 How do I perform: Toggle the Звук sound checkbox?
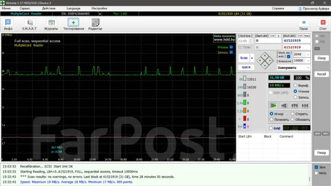(x=316, y=167)
